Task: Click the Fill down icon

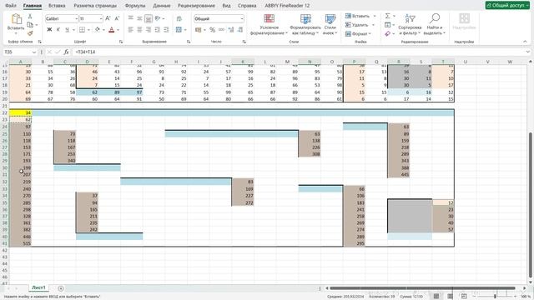Action: pyautogui.click(x=387, y=25)
